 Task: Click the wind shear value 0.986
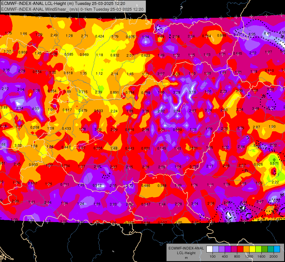[222, 35]
